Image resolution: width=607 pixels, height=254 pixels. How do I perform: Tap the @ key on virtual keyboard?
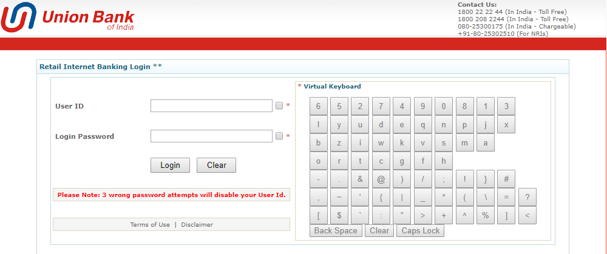click(x=381, y=179)
